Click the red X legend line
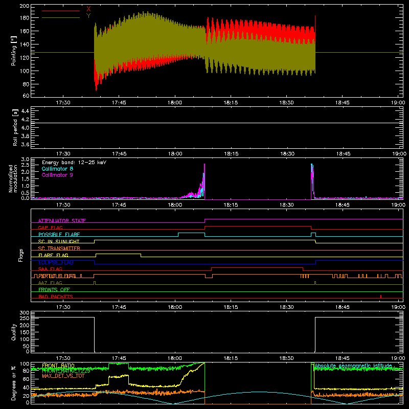The image size is (409, 409). click(x=61, y=11)
